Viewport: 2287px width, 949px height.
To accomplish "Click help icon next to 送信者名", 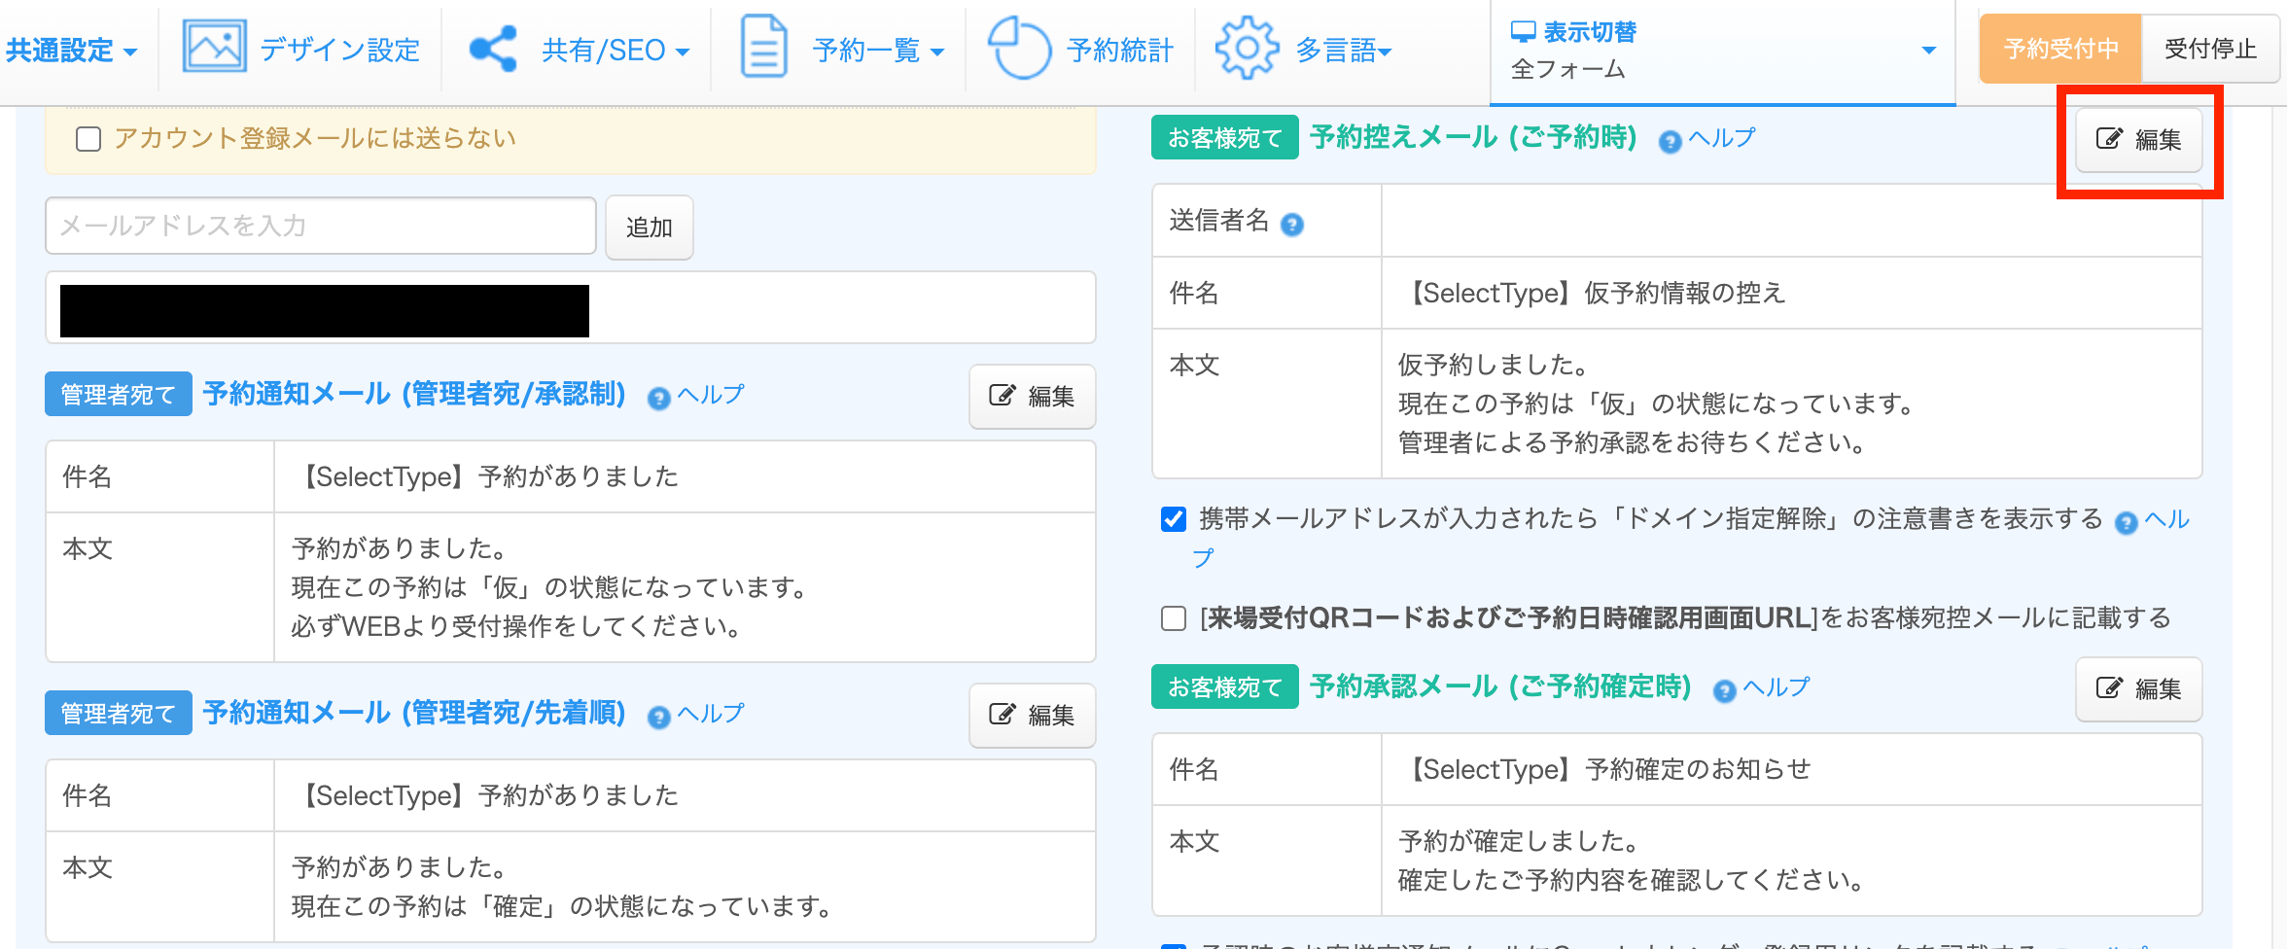I will [x=1291, y=225].
